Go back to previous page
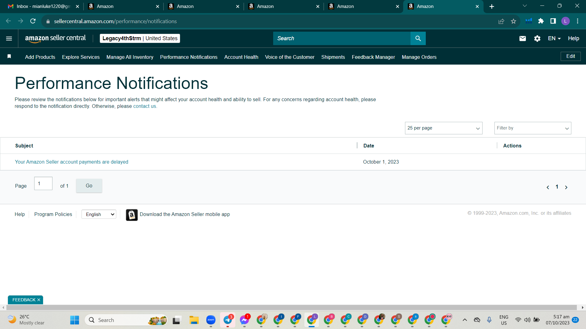This screenshot has height=329, width=586. coord(9,21)
